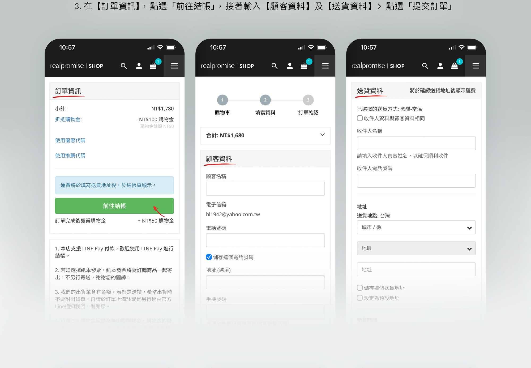Uncheck 儲存這個電話號碼 checkbox
The height and width of the screenshot is (368, 531).
(209, 257)
